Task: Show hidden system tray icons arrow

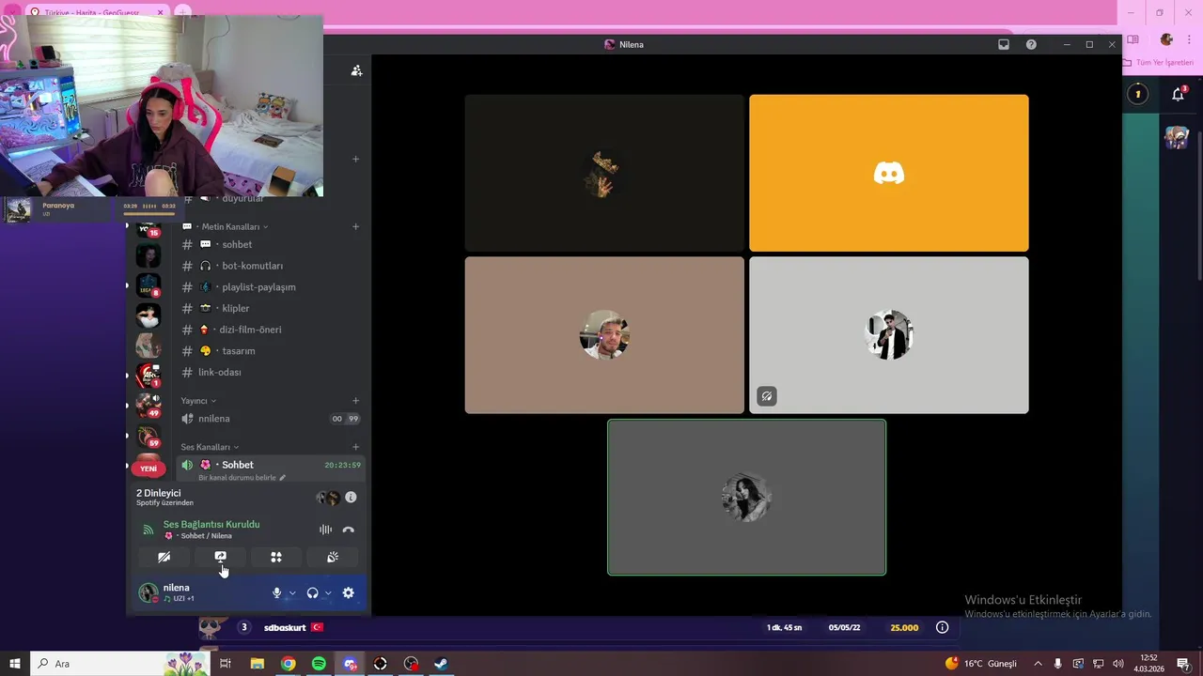Action: click(1038, 664)
